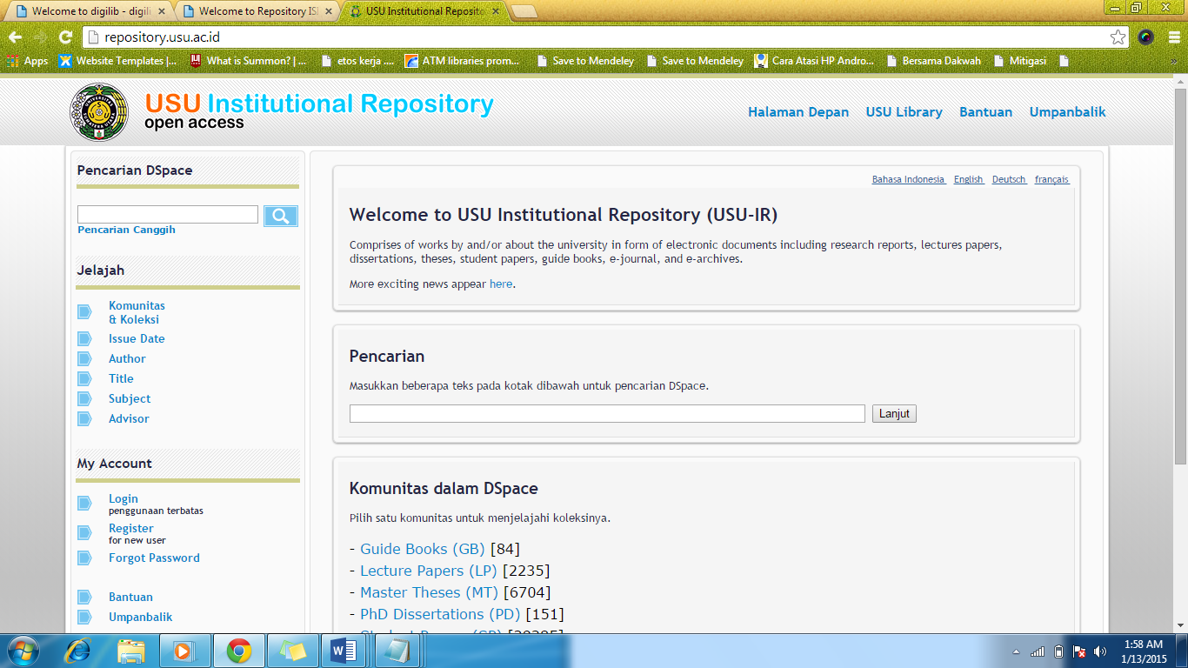This screenshot has width=1188, height=668.
Task: Switch language to Deutsch
Action: click(x=1010, y=179)
